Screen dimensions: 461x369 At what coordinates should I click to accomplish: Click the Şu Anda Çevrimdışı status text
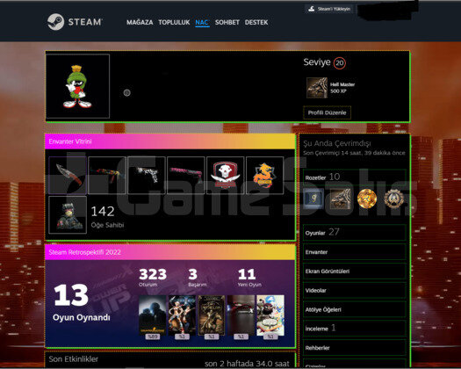coord(337,143)
